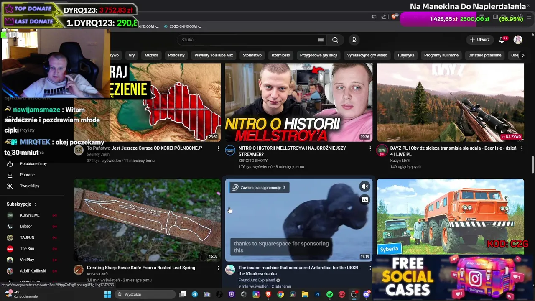Unmute the Kharkovchanka video preview

[364, 186]
